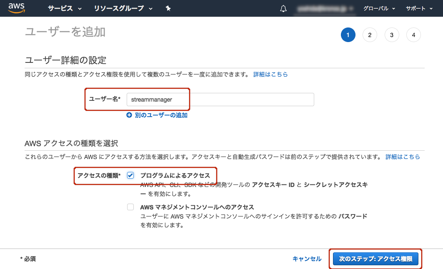The height and width of the screenshot is (269, 443).
Task: Click the ユーザー名 input field
Action: pos(220,100)
